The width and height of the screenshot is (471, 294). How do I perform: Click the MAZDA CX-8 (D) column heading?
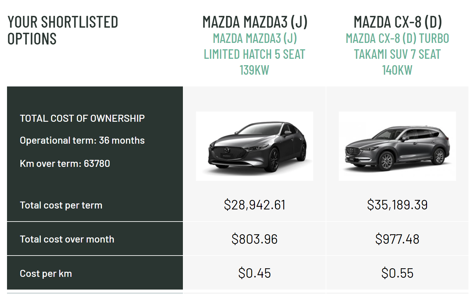coord(397,22)
